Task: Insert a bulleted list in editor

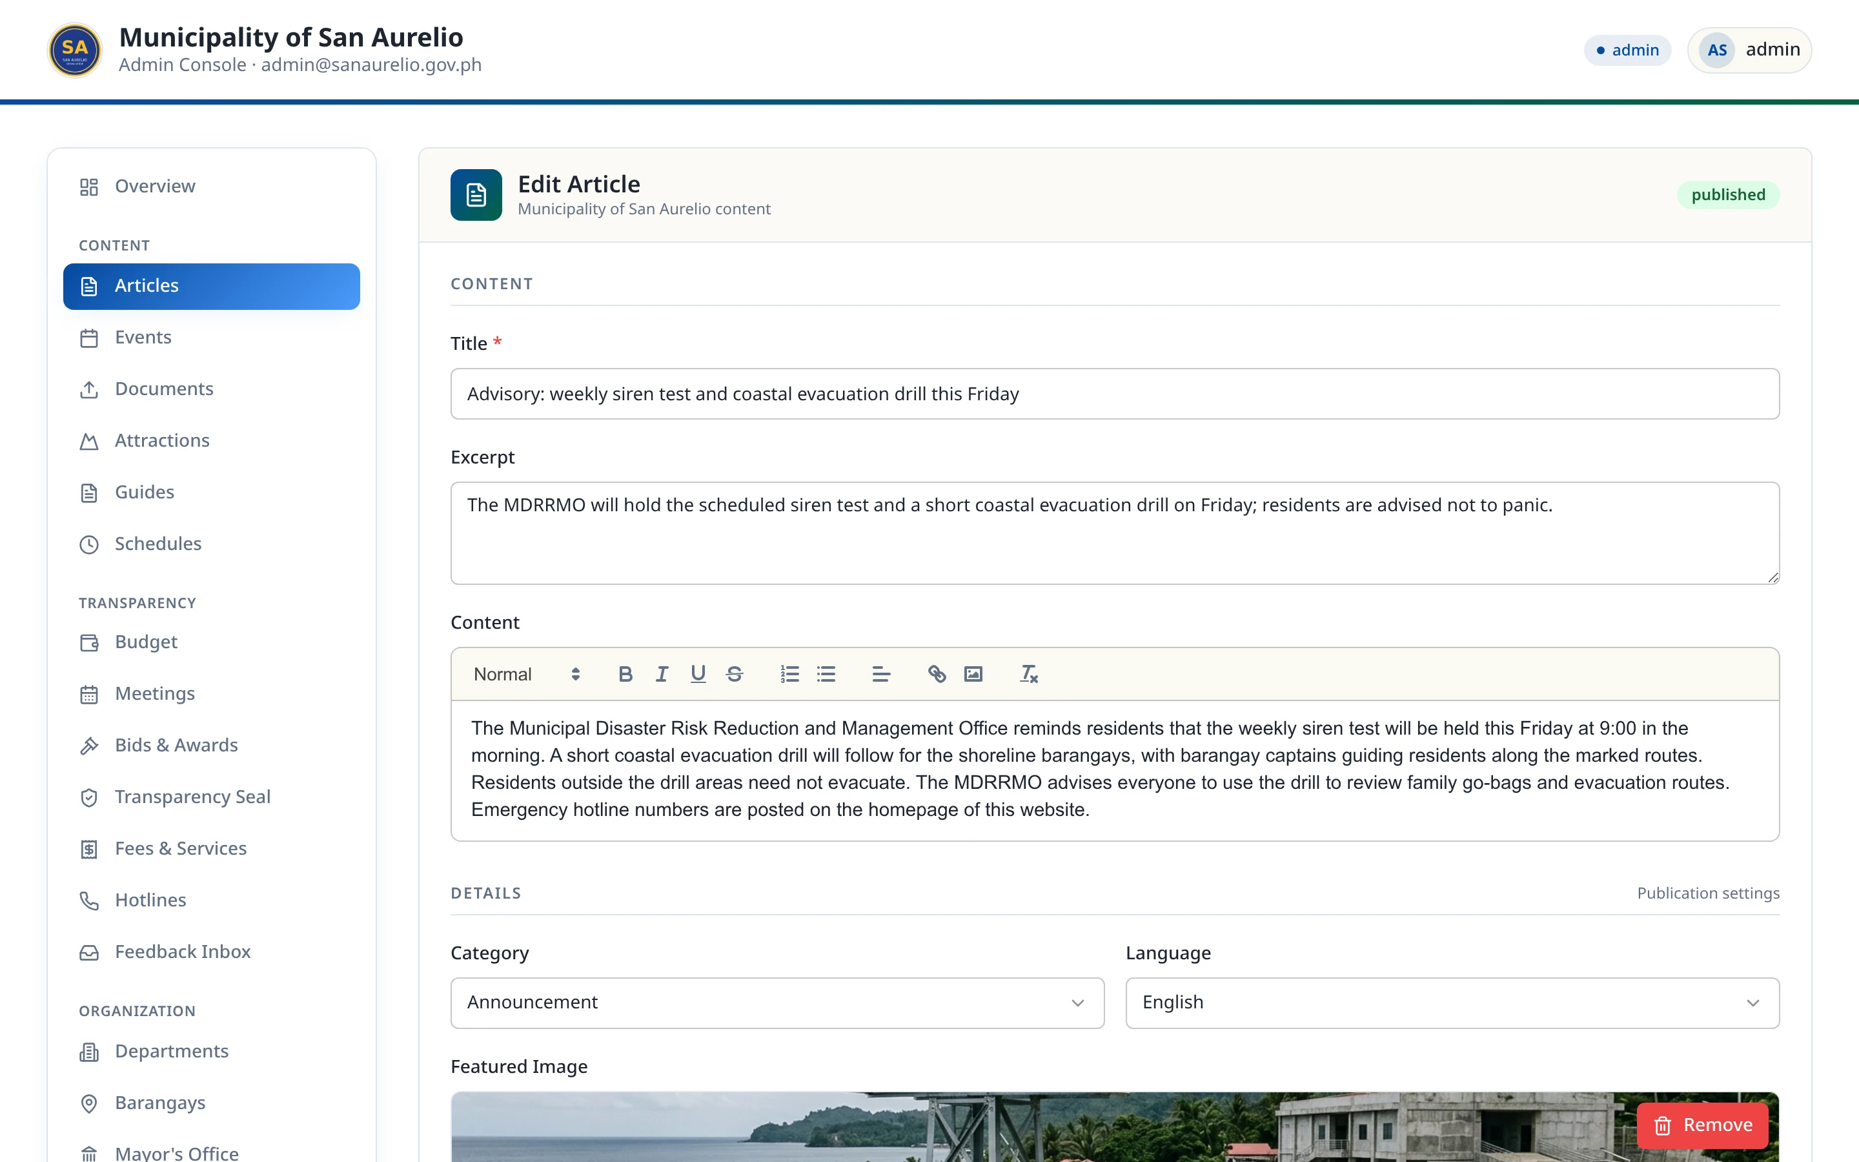Action: coord(826,674)
